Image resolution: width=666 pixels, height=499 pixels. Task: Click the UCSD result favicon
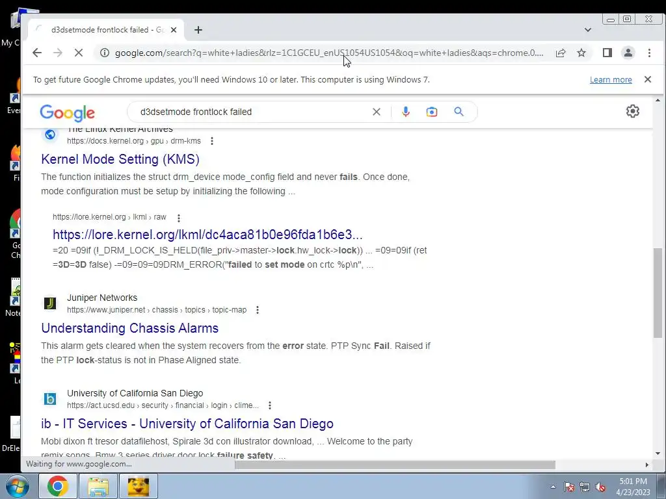50,399
